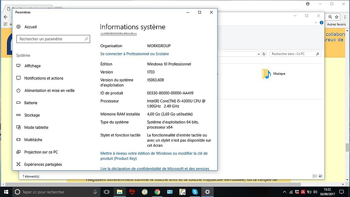Open File Explorer help question mark
The height and width of the screenshot is (197, 350).
[x=321, y=23]
